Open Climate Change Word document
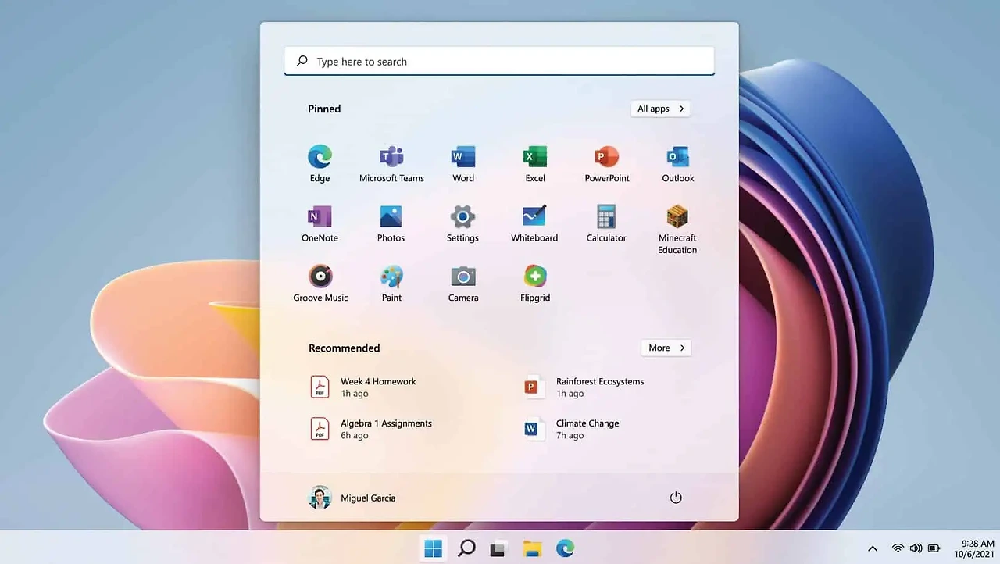This screenshot has height=564, width=1000. click(572, 429)
